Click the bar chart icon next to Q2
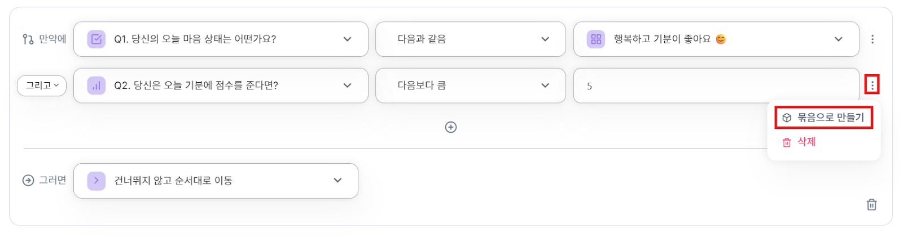Screen dimensions: 903x238 (97, 86)
